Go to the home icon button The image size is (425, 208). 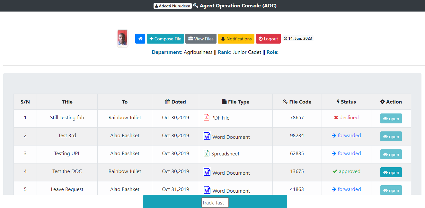[140, 39]
